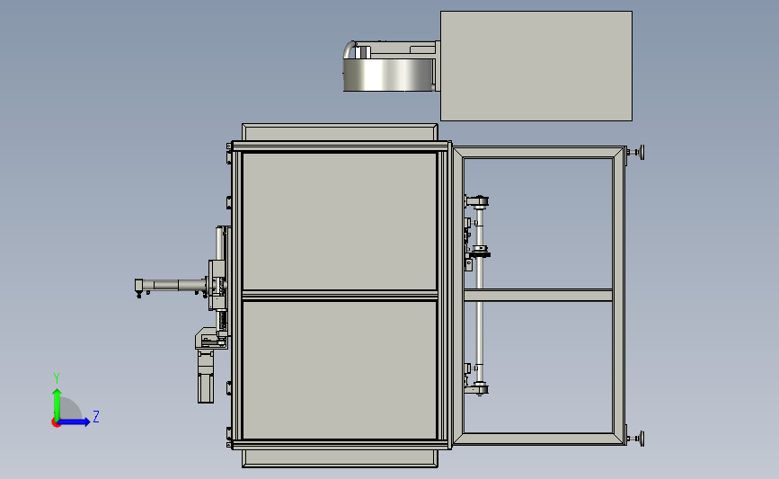Select the end fitting of the left arm
The height and width of the screenshot is (479, 779).
139,287
